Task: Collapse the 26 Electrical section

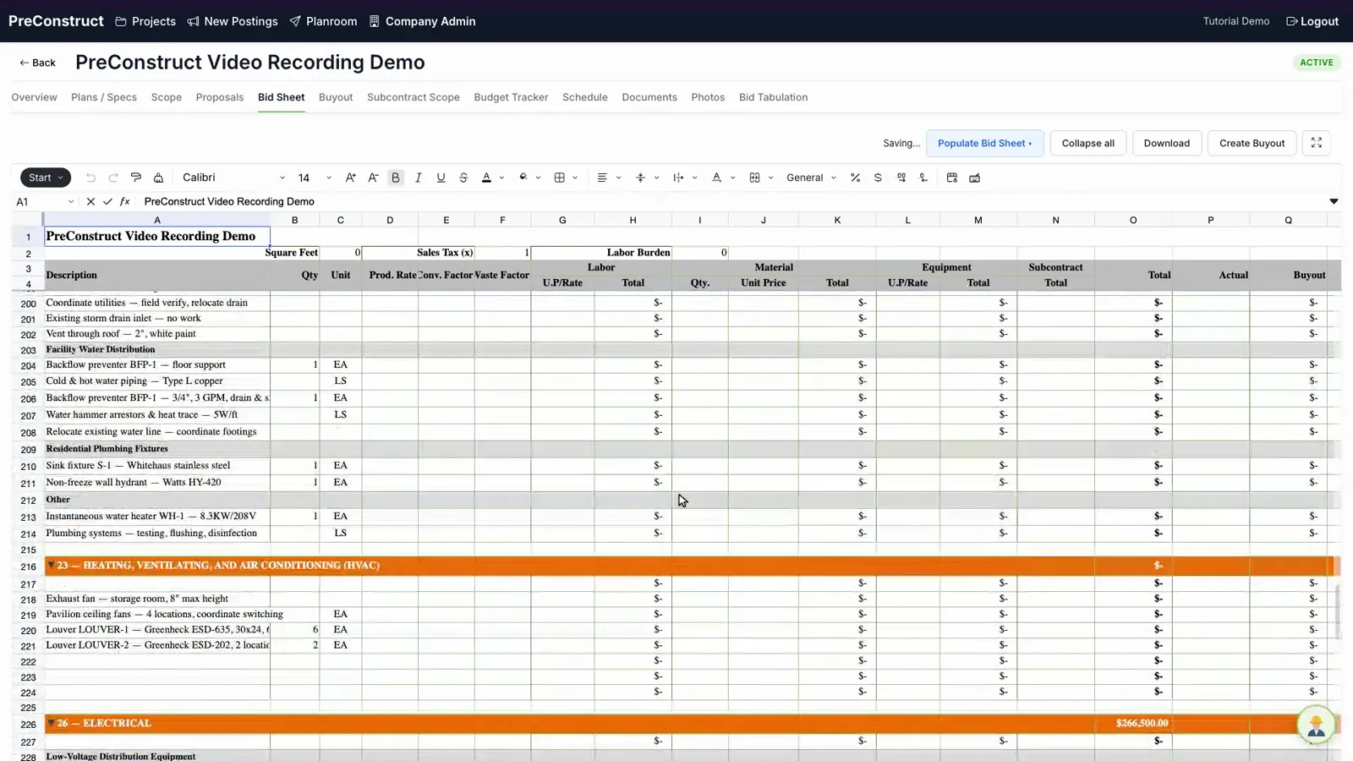Action: [x=51, y=723]
